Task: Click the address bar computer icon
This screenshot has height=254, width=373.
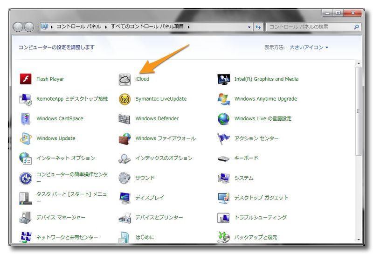Action: point(45,27)
